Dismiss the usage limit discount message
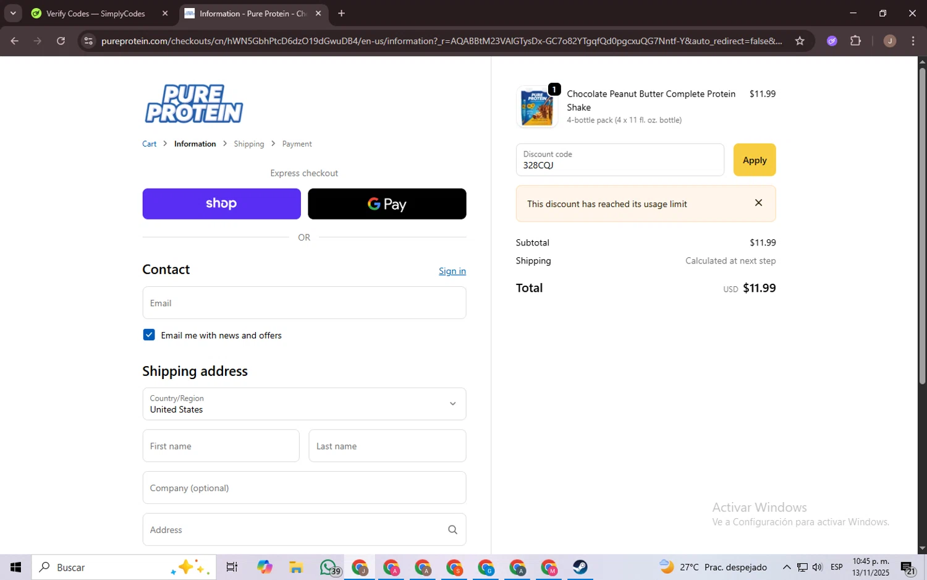Viewport: 927px width, 580px height. point(758,203)
